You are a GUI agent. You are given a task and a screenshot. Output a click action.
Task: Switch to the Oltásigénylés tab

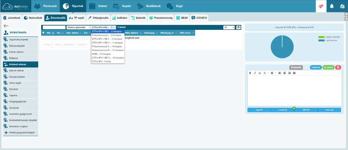pos(98,18)
